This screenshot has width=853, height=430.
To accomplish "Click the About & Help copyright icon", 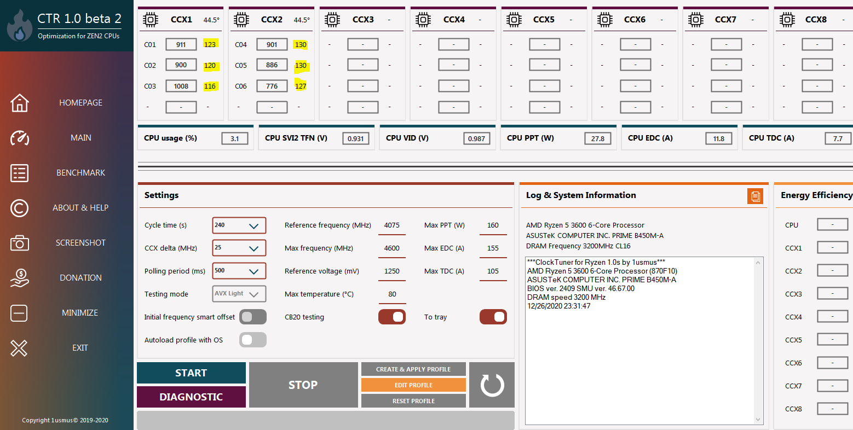I will click(20, 208).
